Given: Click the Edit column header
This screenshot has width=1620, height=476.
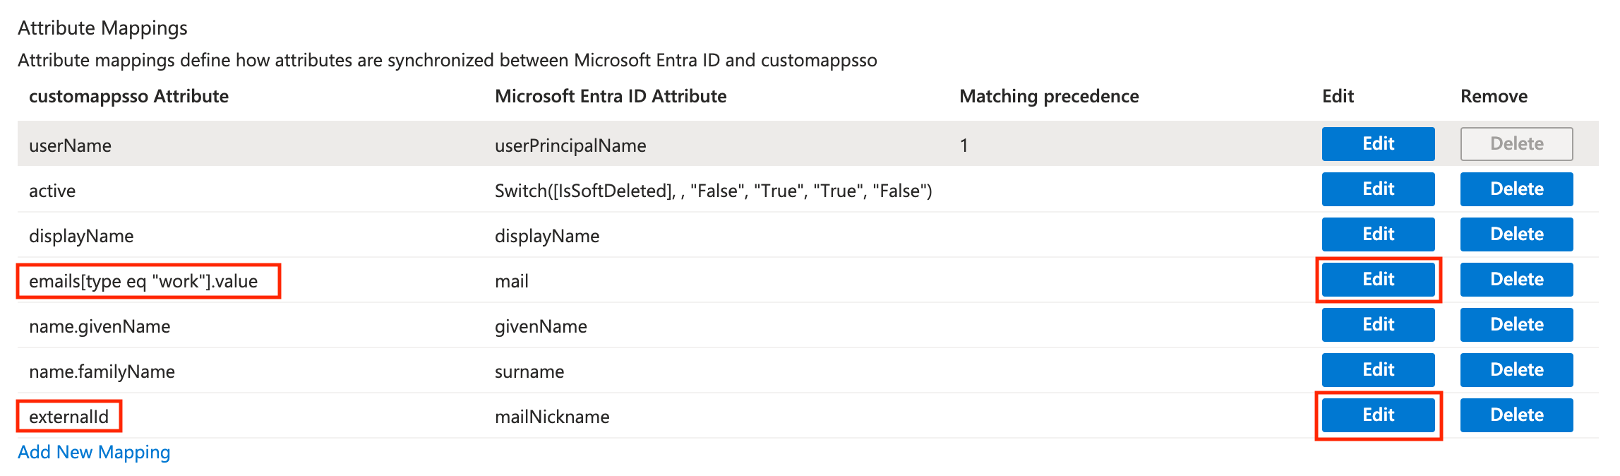Looking at the screenshot, I should [1338, 96].
